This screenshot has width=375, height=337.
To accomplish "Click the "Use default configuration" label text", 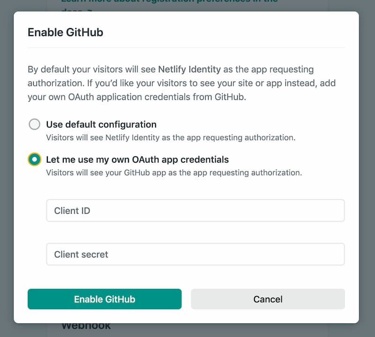I will [101, 125].
